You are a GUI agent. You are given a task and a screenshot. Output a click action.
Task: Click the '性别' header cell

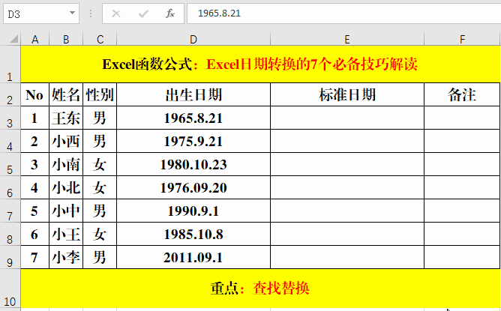(100, 95)
